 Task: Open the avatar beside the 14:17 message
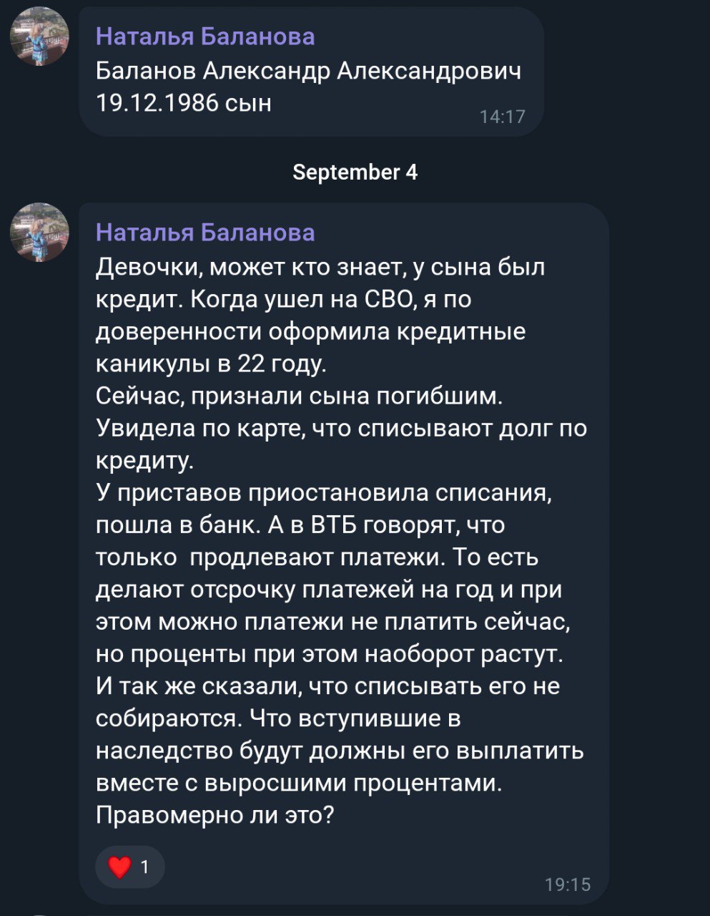[39, 36]
